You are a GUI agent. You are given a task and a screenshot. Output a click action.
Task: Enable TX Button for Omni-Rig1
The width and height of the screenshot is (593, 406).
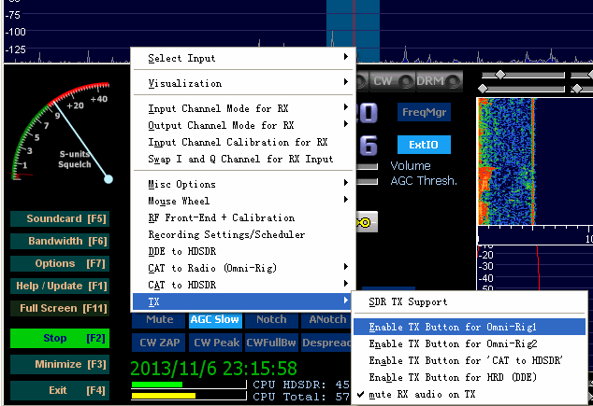[x=470, y=327]
